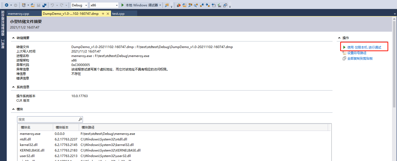Click first magnifier icon after folder icon
The image size is (397, 161).
pyautogui.click(x=190, y=5)
